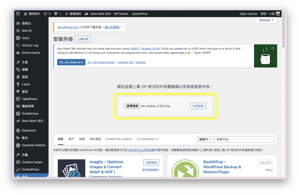299x195 pixels.
Task: Open BackWPup plugin title link
Action: click(222, 167)
